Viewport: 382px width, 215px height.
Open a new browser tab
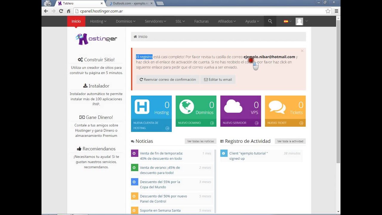coord(160,3)
